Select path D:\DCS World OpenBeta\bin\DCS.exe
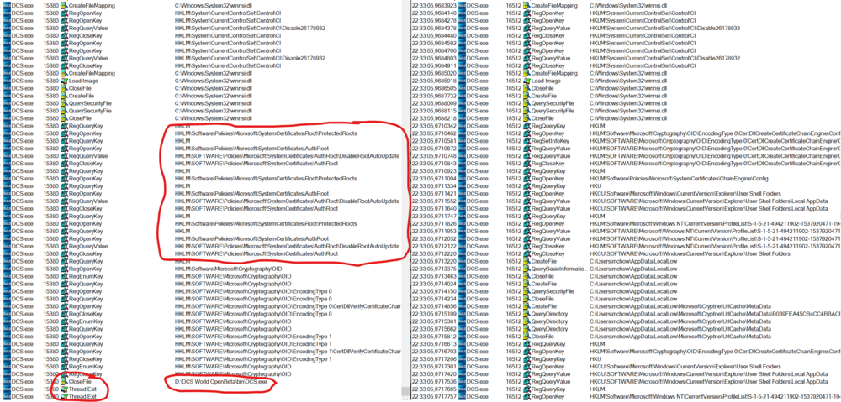Viewport: 841px width, 402px height. point(220,382)
